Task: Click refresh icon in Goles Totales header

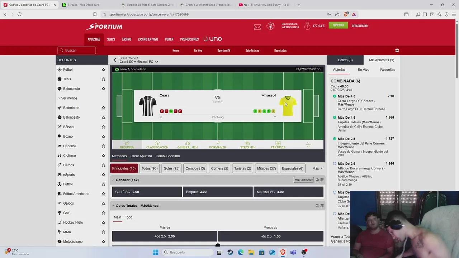Action: click(317, 206)
